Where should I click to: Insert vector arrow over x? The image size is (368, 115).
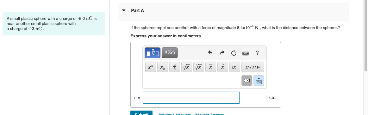click(211, 67)
